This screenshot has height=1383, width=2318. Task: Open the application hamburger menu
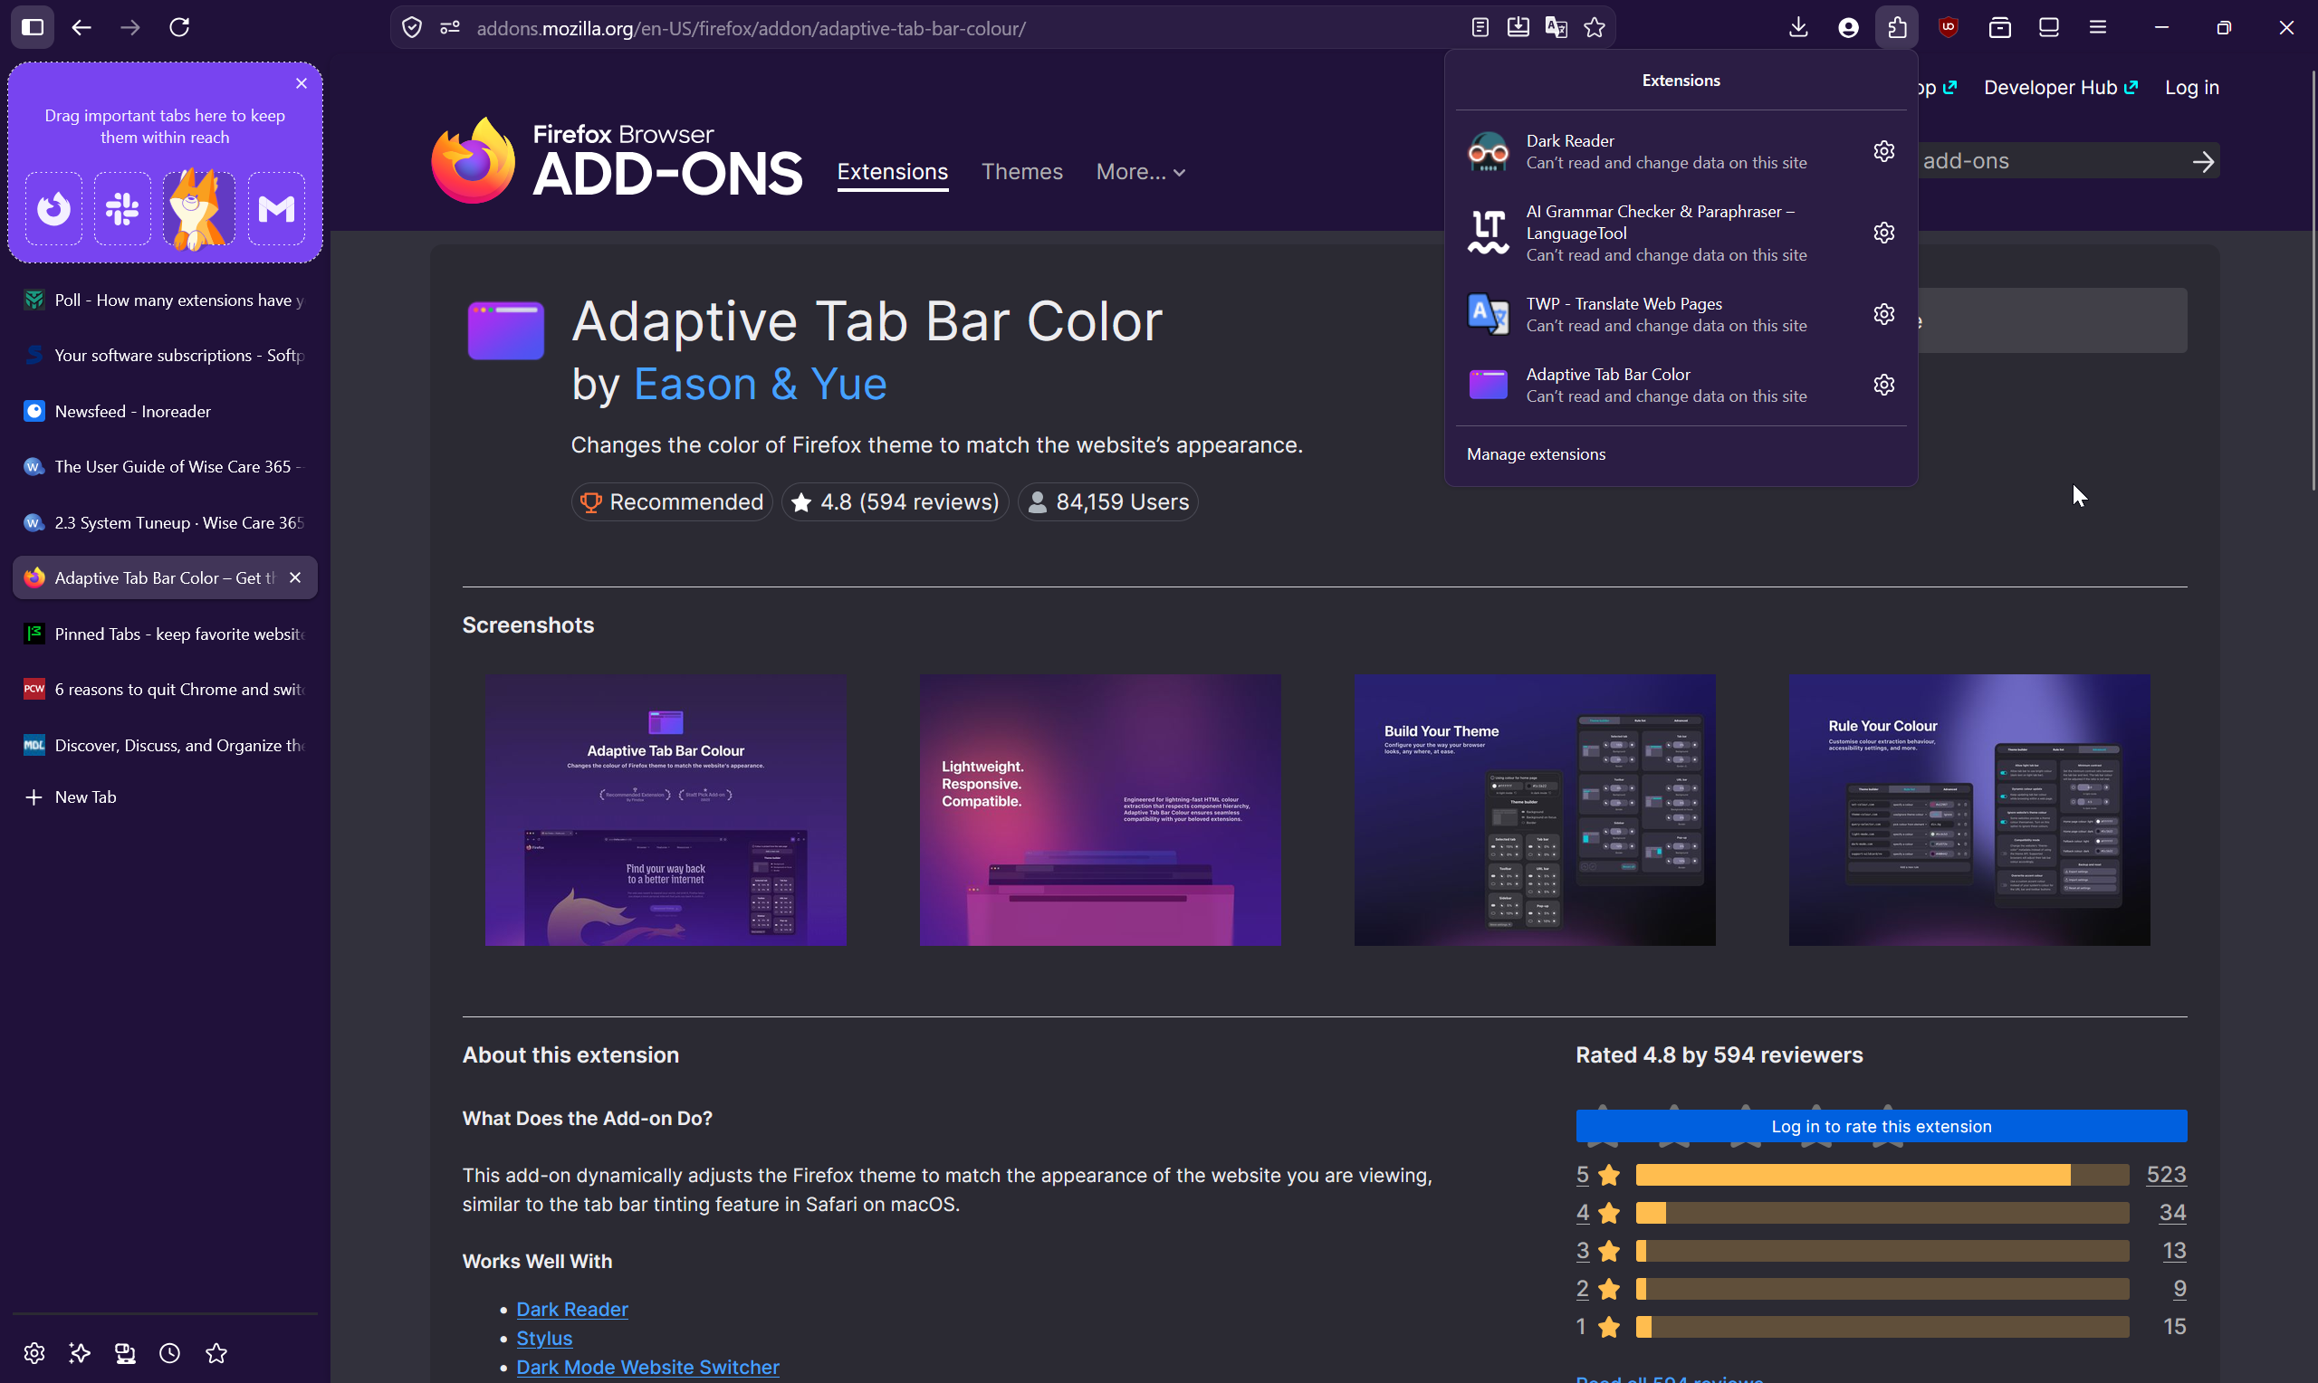pyautogui.click(x=2098, y=28)
